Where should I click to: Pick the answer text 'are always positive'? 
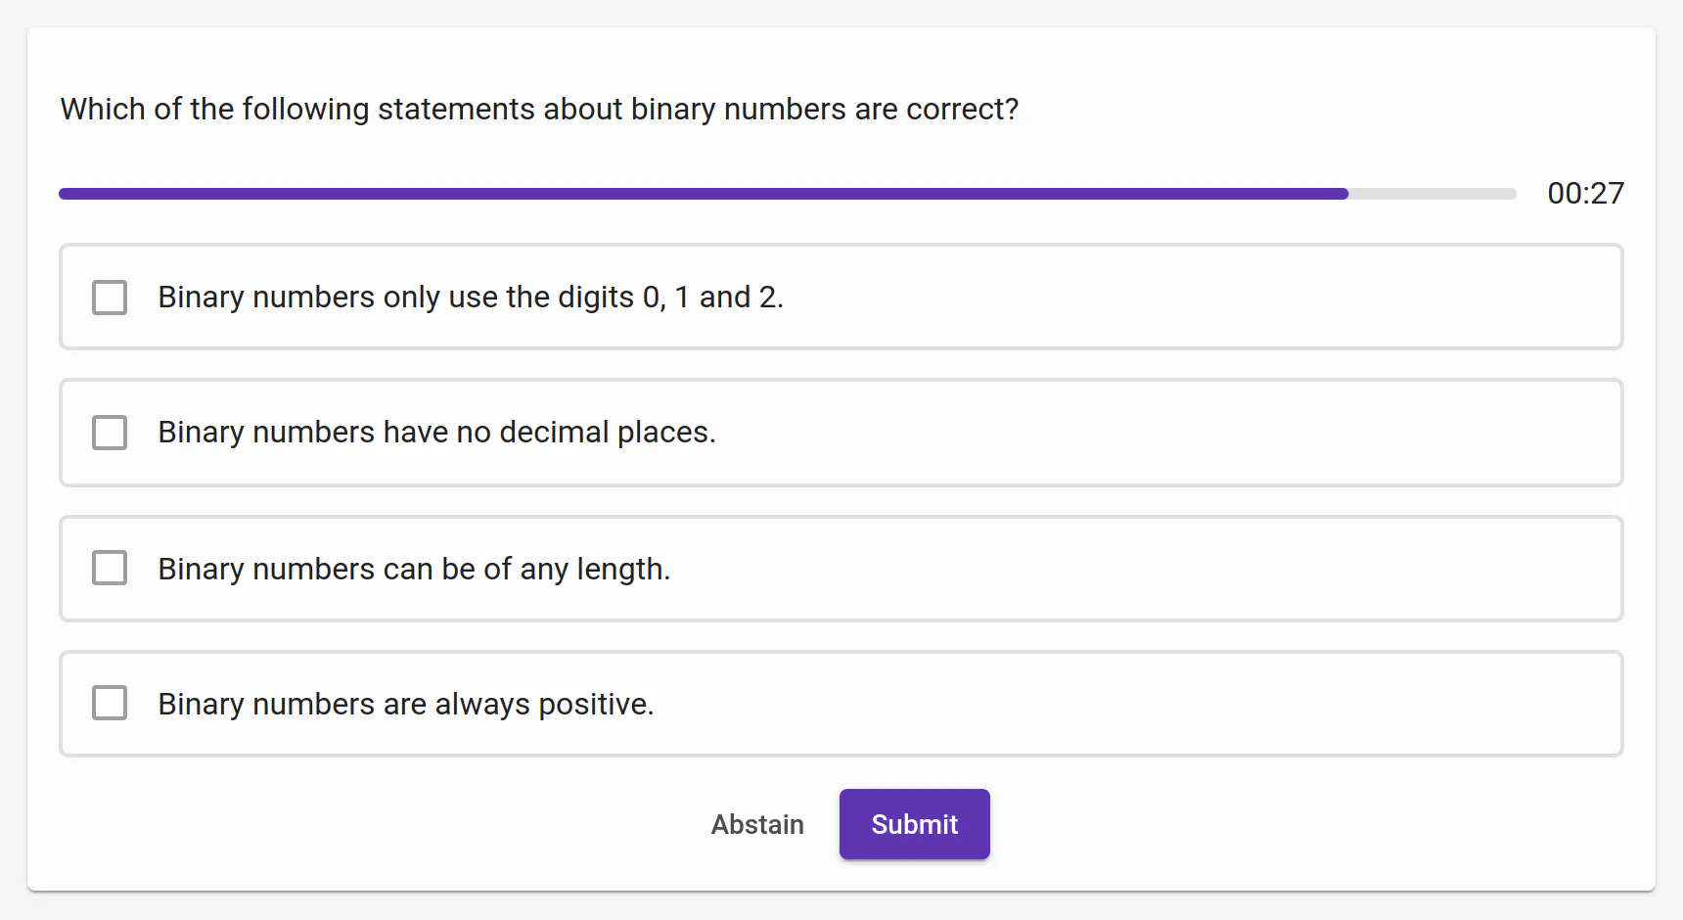pos(406,704)
